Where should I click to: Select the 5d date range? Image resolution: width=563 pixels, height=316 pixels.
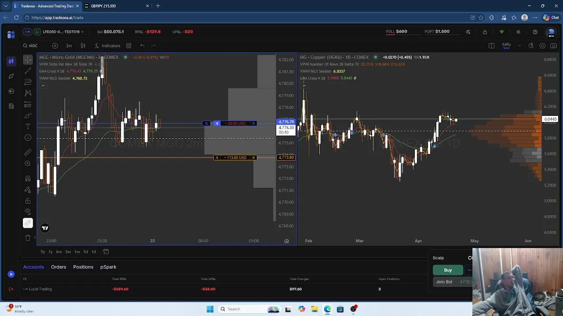(85, 251)
